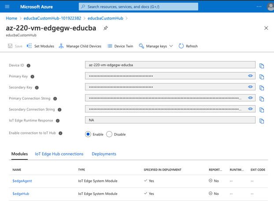
Task: Reveal the Primary Key with eye icon
Action: click(250, 76)
